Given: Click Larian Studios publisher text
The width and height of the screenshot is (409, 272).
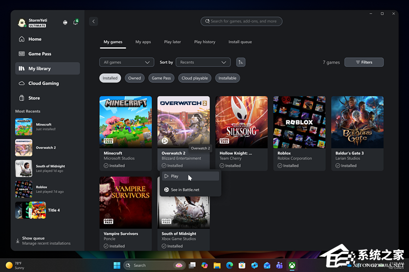Looking at the screenshot, I should [x=348, y=158].
